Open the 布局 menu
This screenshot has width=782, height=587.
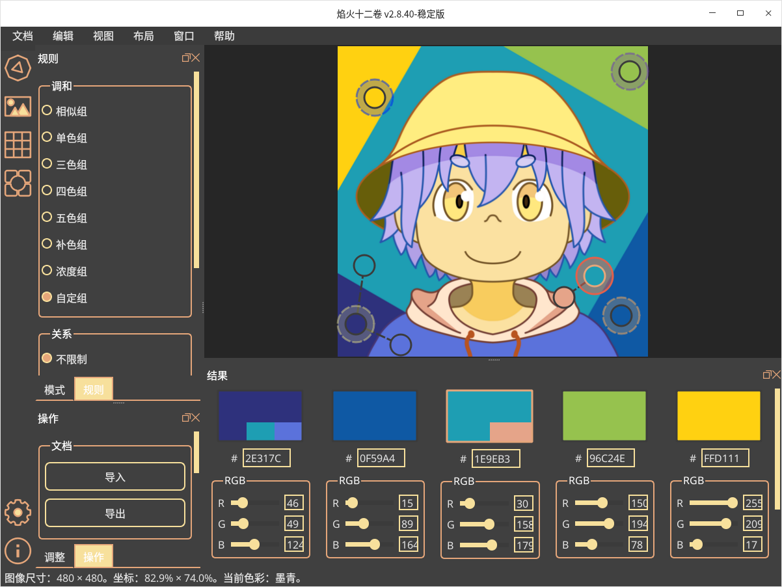click(x=143, y=36)
